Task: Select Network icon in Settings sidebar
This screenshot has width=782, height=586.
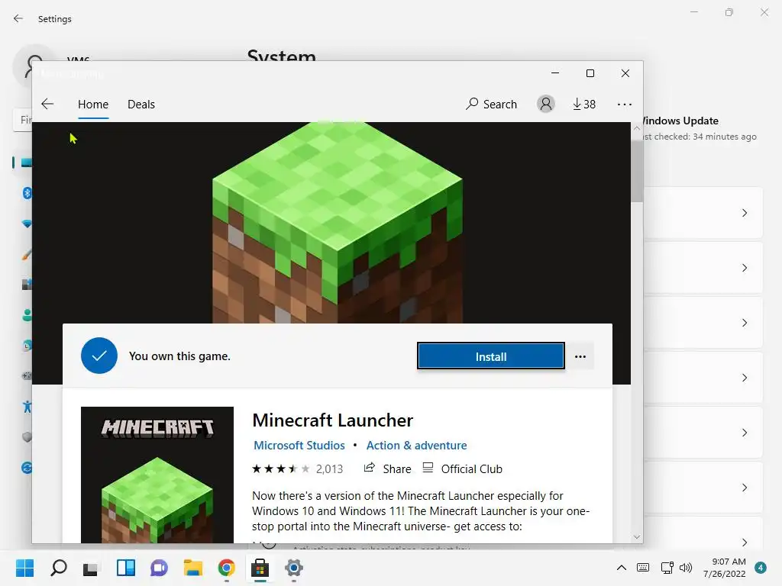Action: [27, 224]
